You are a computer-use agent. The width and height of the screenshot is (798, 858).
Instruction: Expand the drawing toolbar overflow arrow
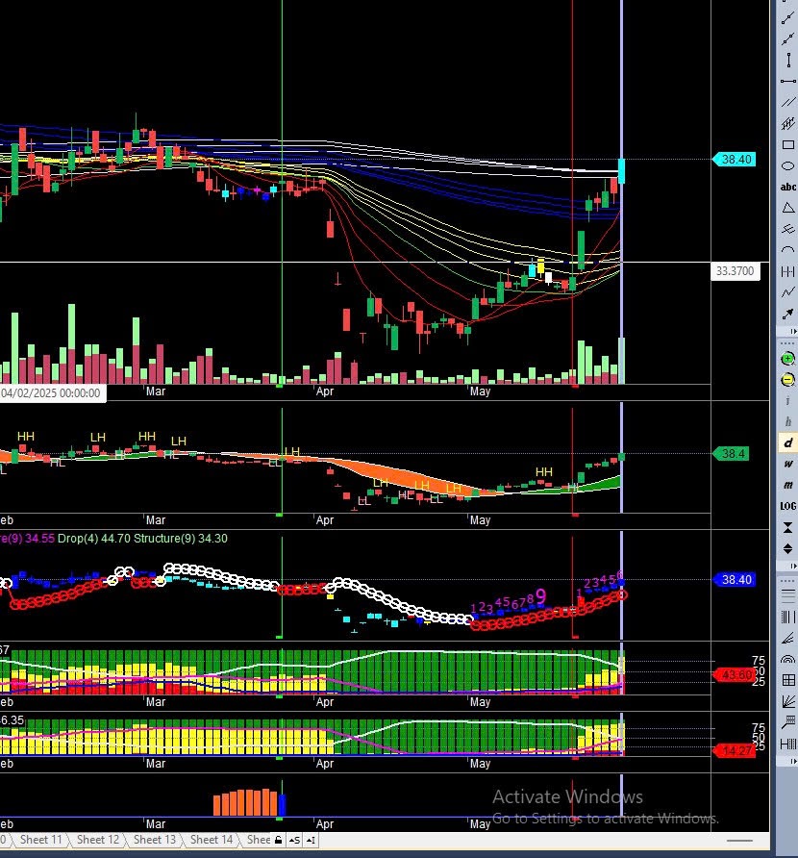pyautogui.click(x=788, y=333)
